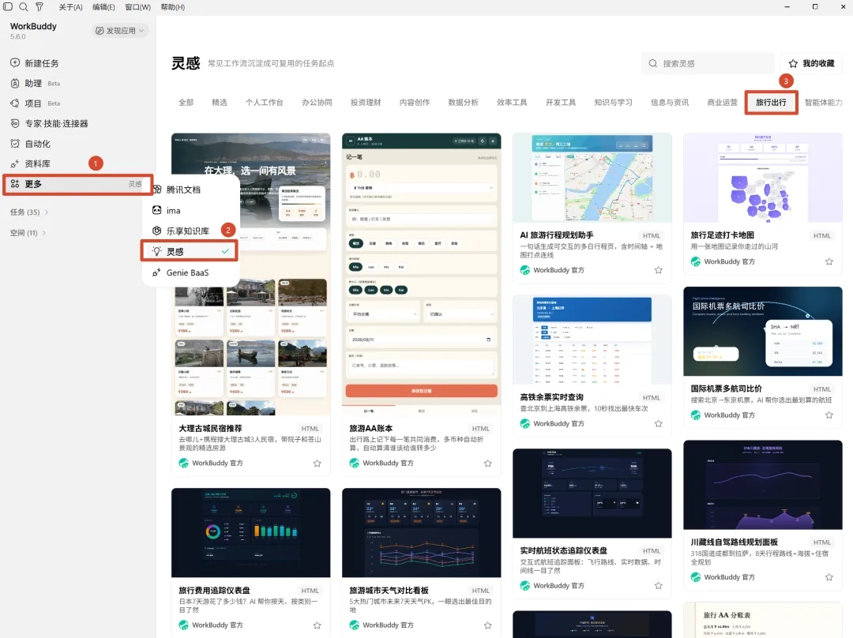Select the 旅行出行 tab

pos(771,103)
